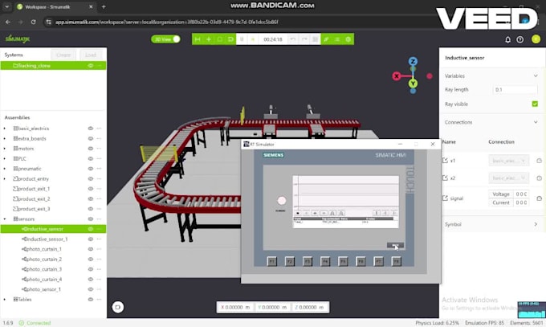
Task: Click the square icon in the green toolbar
Action: (219, 39)
